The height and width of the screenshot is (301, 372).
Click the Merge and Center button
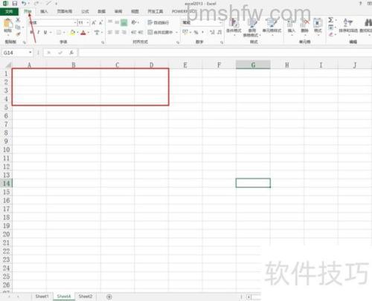(160, 32)
